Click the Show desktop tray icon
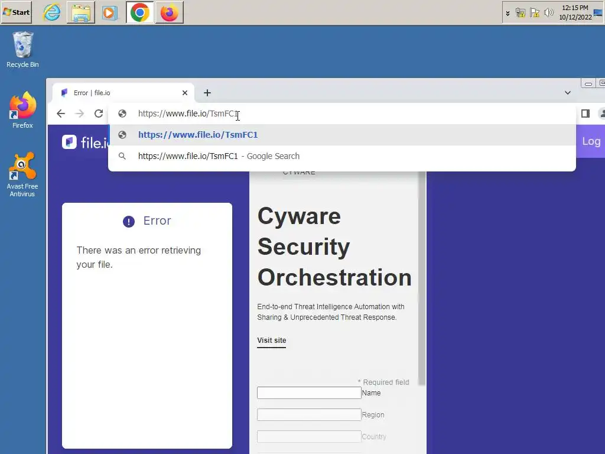The width and height of the screenshot is (605, 454). coord(598,13)
